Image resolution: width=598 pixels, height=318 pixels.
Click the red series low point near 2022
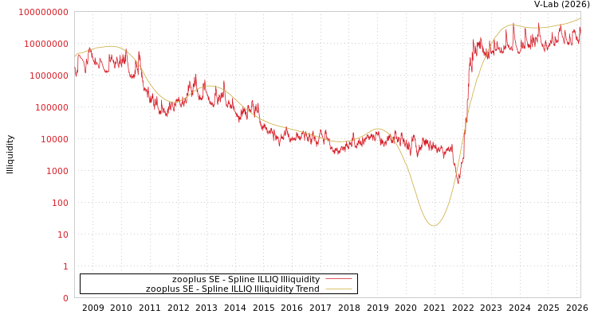pyautogui.click(x=458, y=183)
